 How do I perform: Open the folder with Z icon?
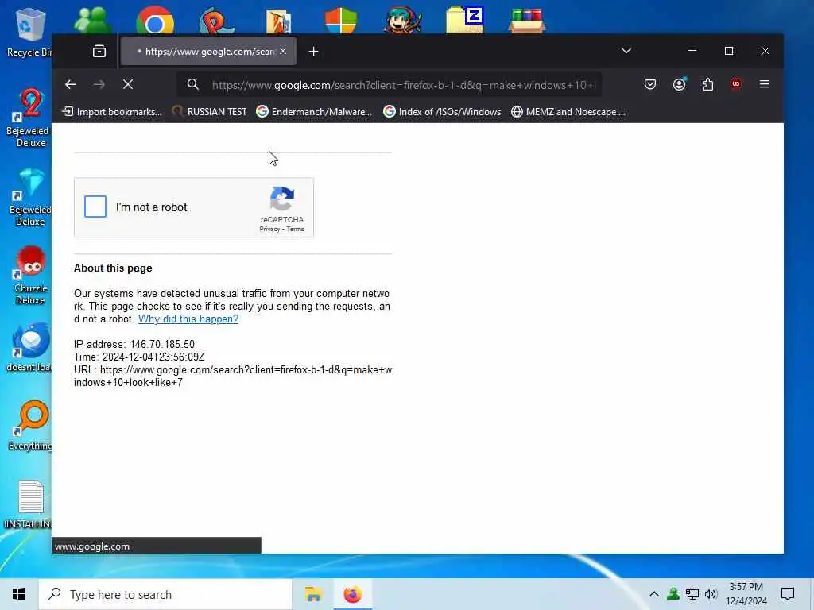tap(464, 20)
